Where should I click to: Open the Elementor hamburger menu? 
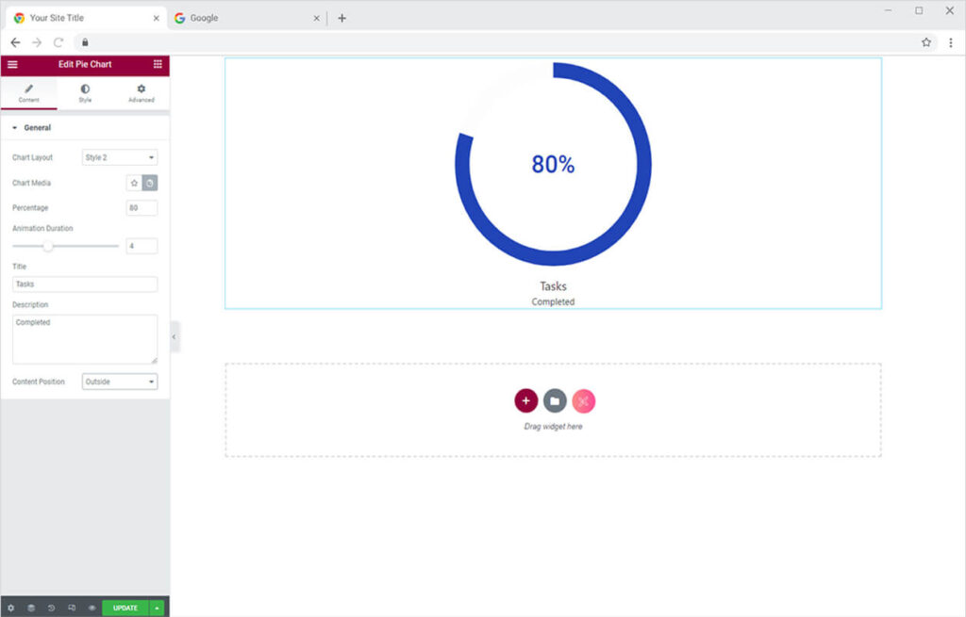12,64
